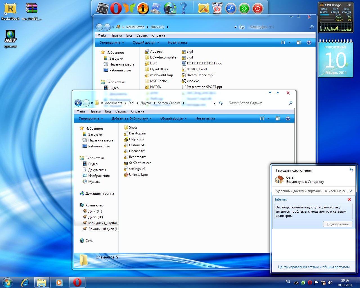Screen dimensions: 360x288
Task: Collapse the remote access and VPN section
Action: pos(351,191)
